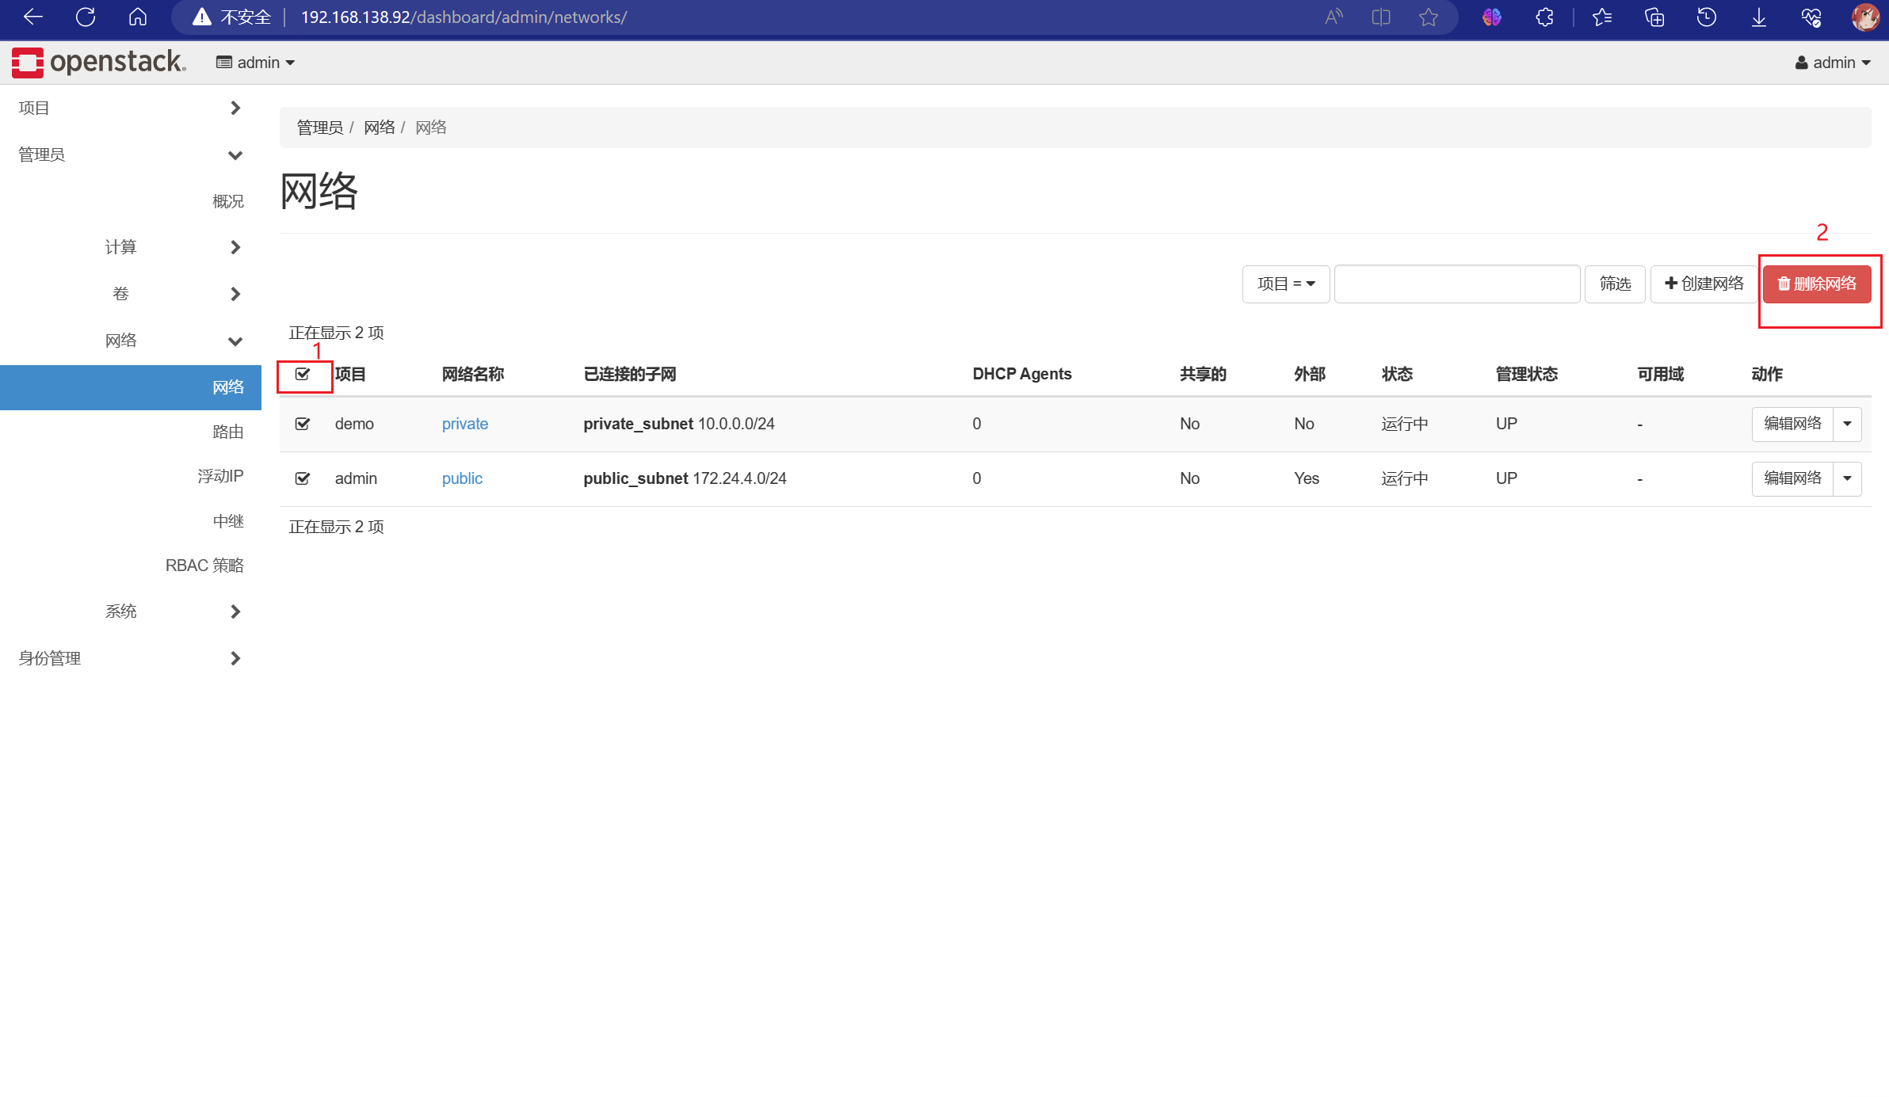Click the filter text input field
1889x1097 pixels.
(x=1456, y=284)
